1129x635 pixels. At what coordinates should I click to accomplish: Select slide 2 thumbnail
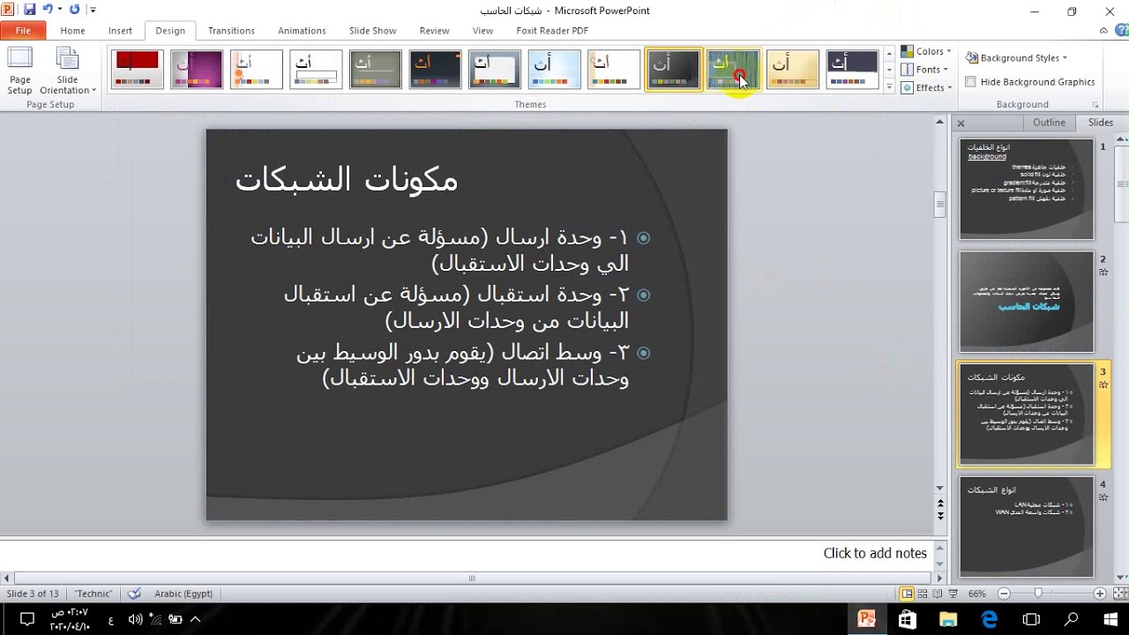(1027, 302)
